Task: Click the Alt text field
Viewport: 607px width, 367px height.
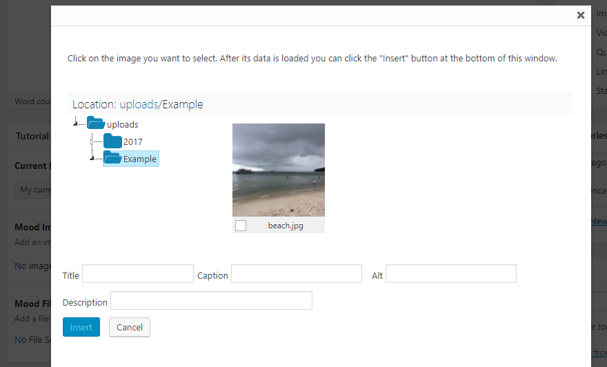Action: point(451,274)
